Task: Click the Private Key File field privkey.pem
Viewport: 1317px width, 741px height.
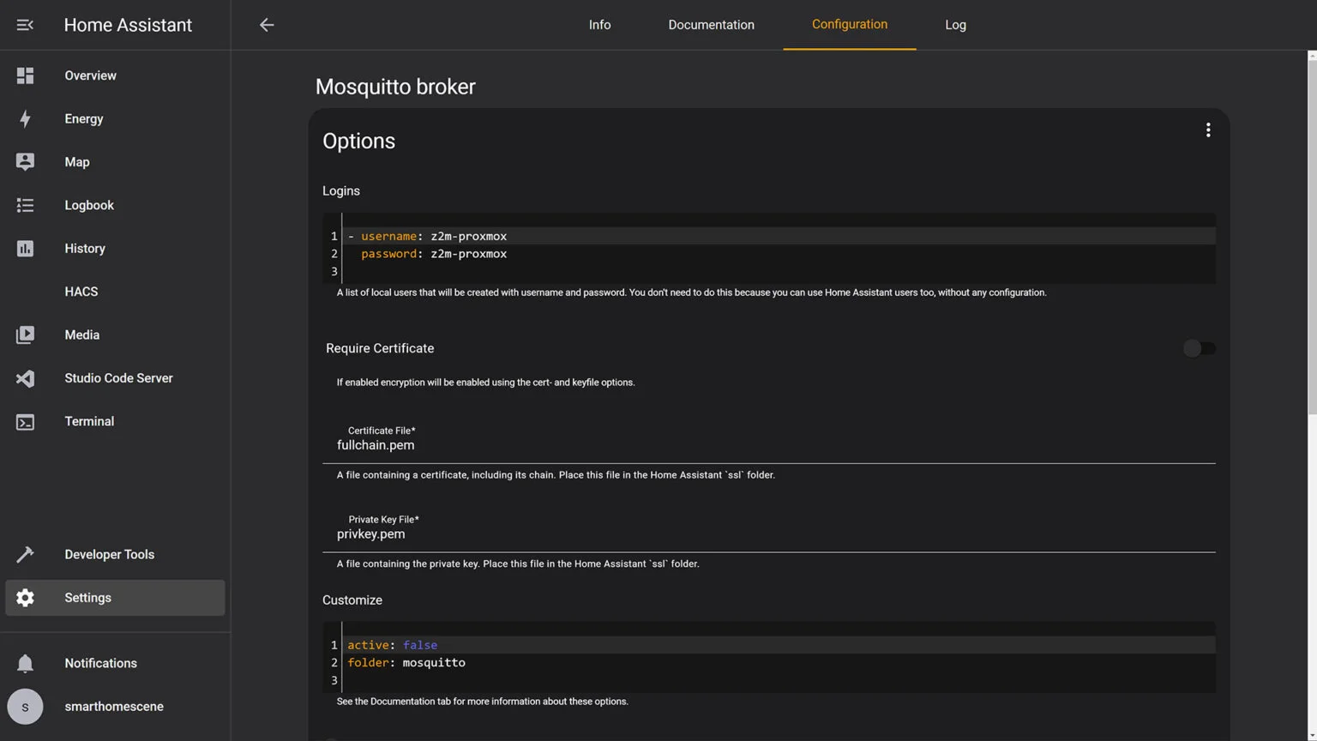Action: 769,530
